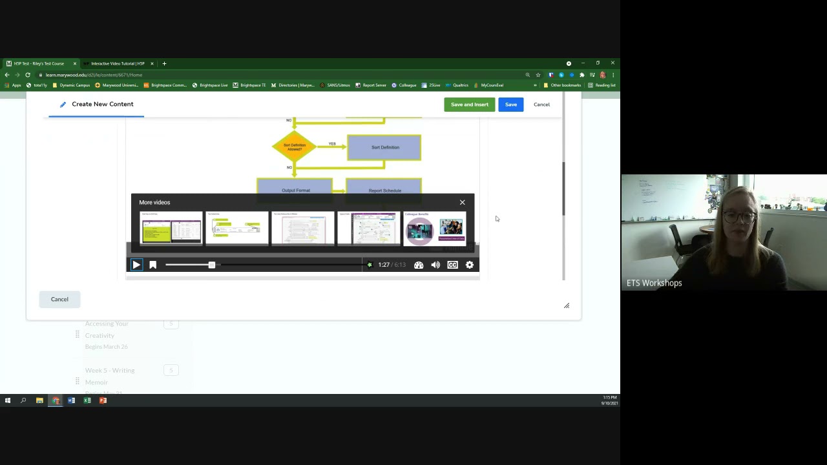Open Report Server bookmark
The height and width of the screenshot is (465, 827).
(371, 85)
